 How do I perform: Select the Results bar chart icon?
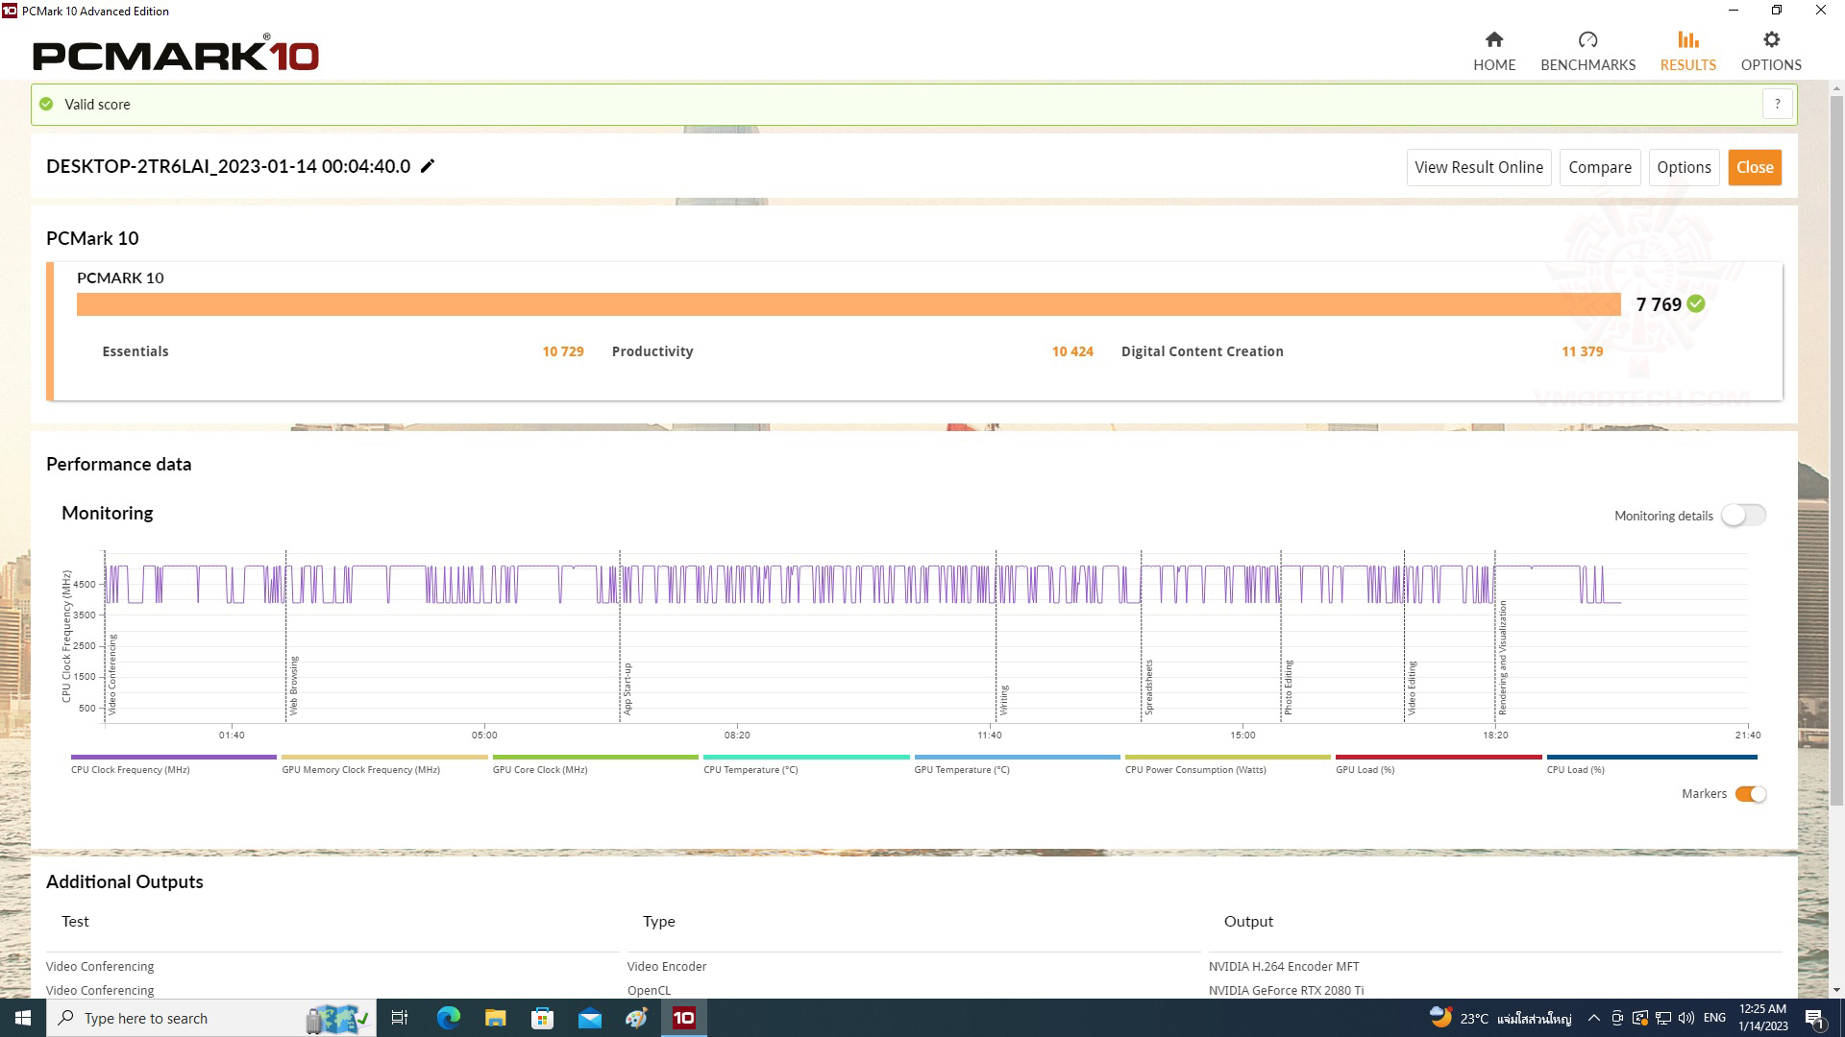[x=1687, y=40]
